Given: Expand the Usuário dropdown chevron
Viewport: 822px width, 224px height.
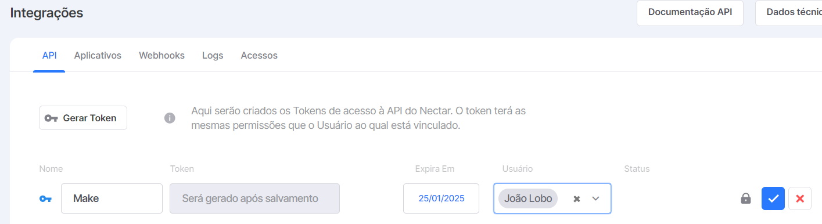Looking at the screenshot, I should click(x=595, y=198).
